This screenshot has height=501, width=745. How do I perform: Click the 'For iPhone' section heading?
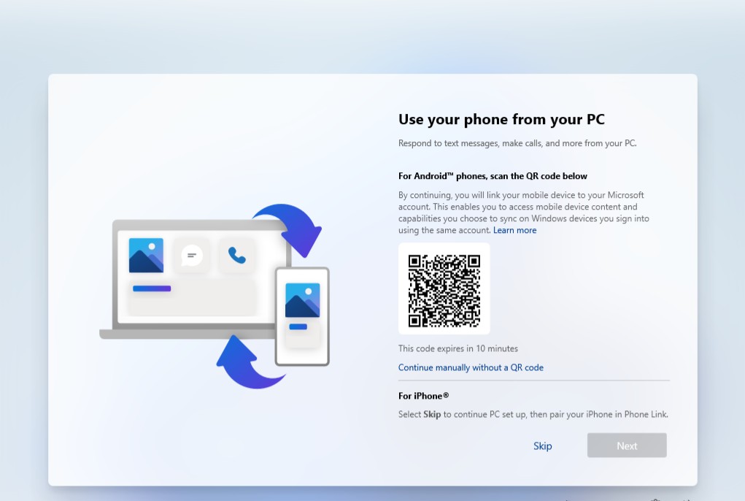click(x=423, y=396)
